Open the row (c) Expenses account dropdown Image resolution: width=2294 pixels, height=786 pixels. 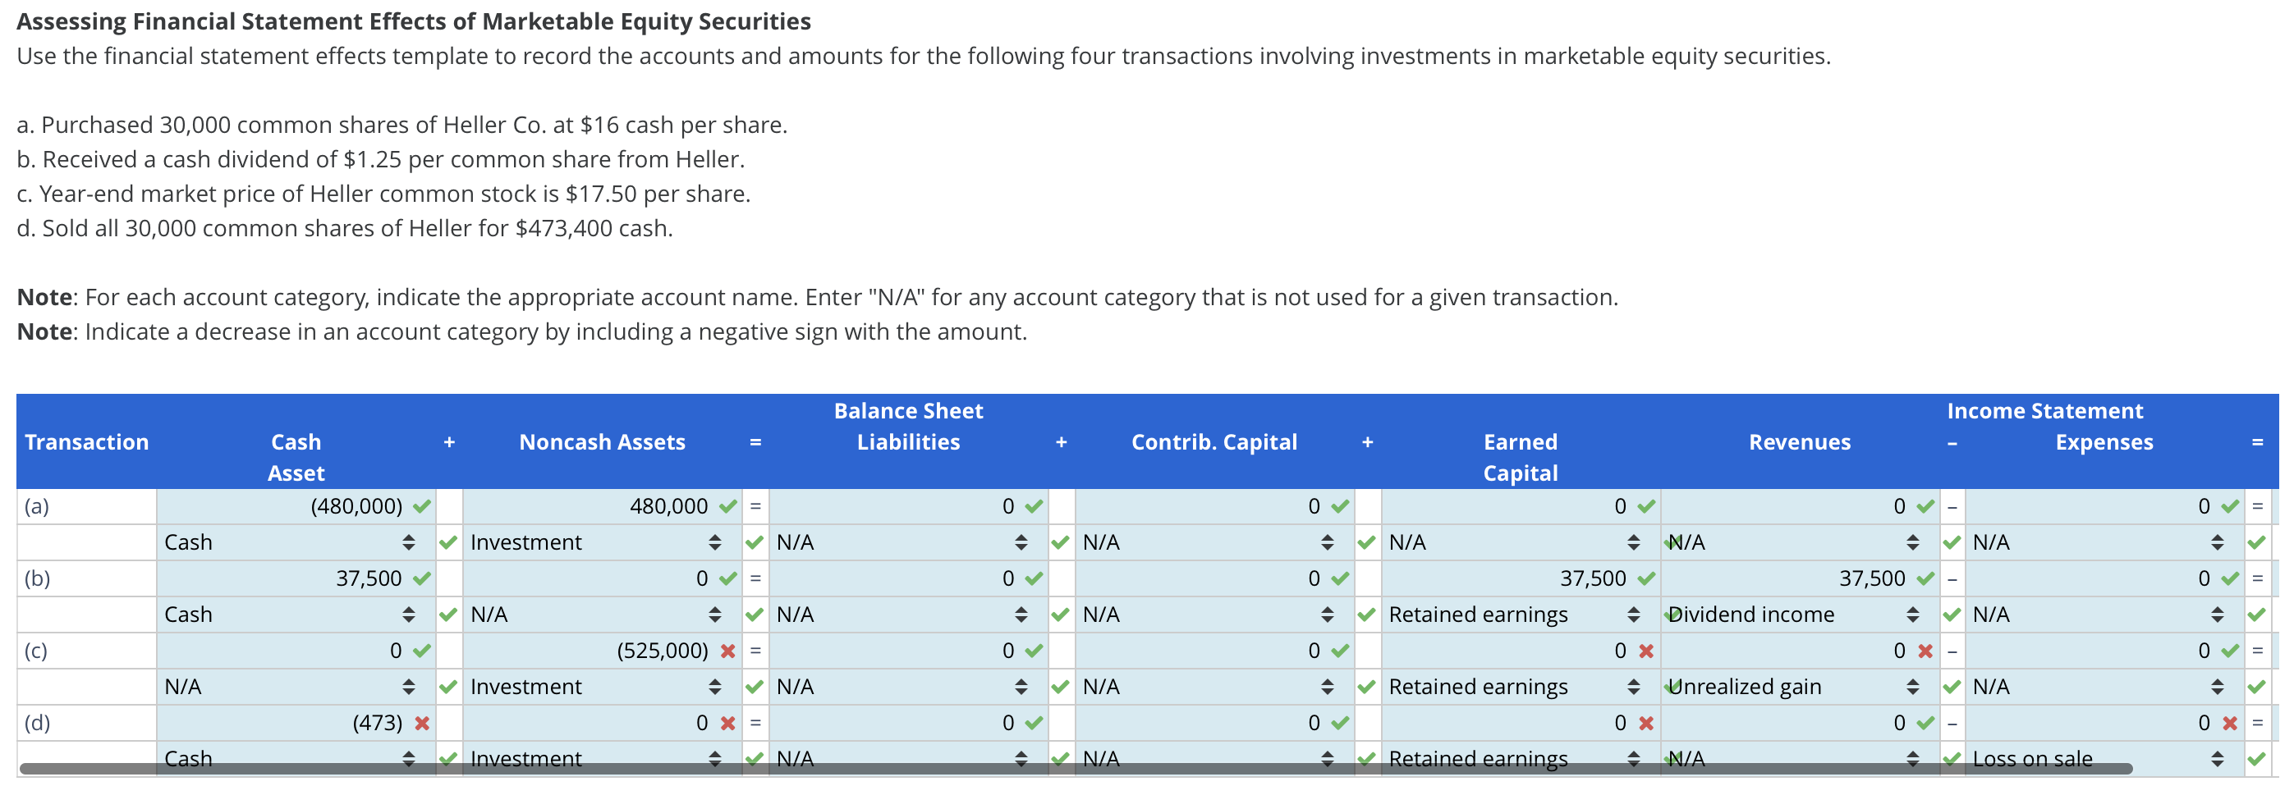tap(2105, 686)
